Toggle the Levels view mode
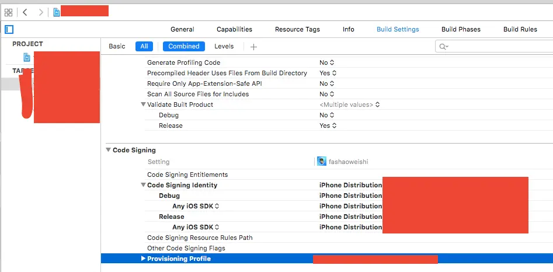This screenshot has height=272, width=553. (224, 46)
